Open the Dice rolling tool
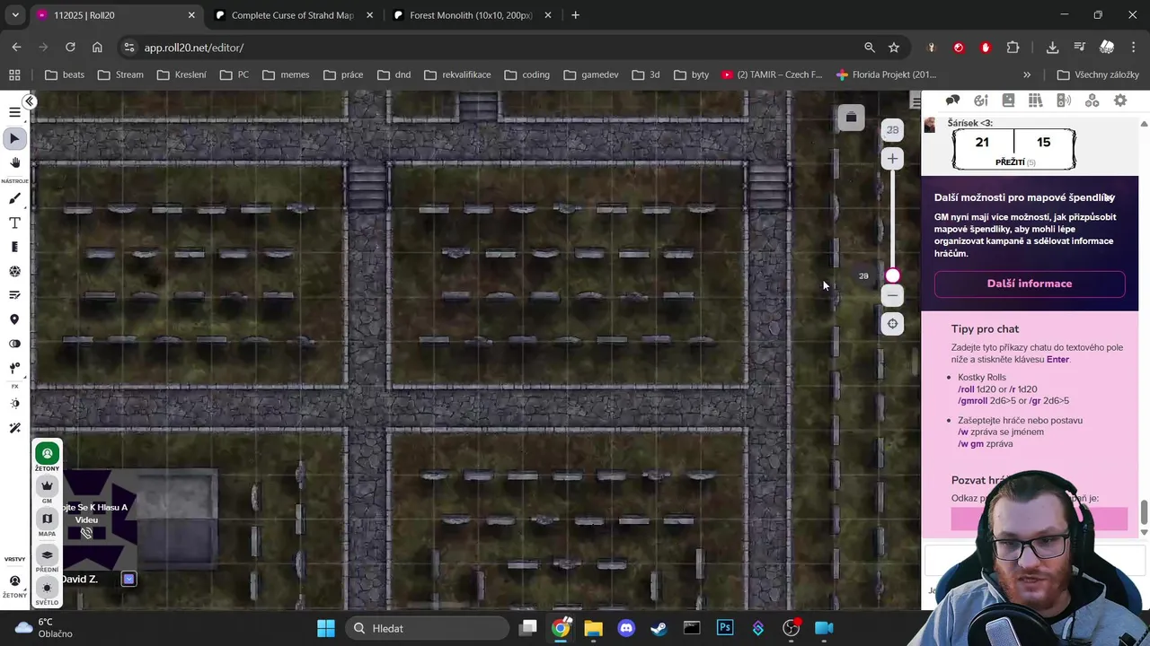Image resolution: width=1150 pixels, height=646 pixels. coord(14,271)
